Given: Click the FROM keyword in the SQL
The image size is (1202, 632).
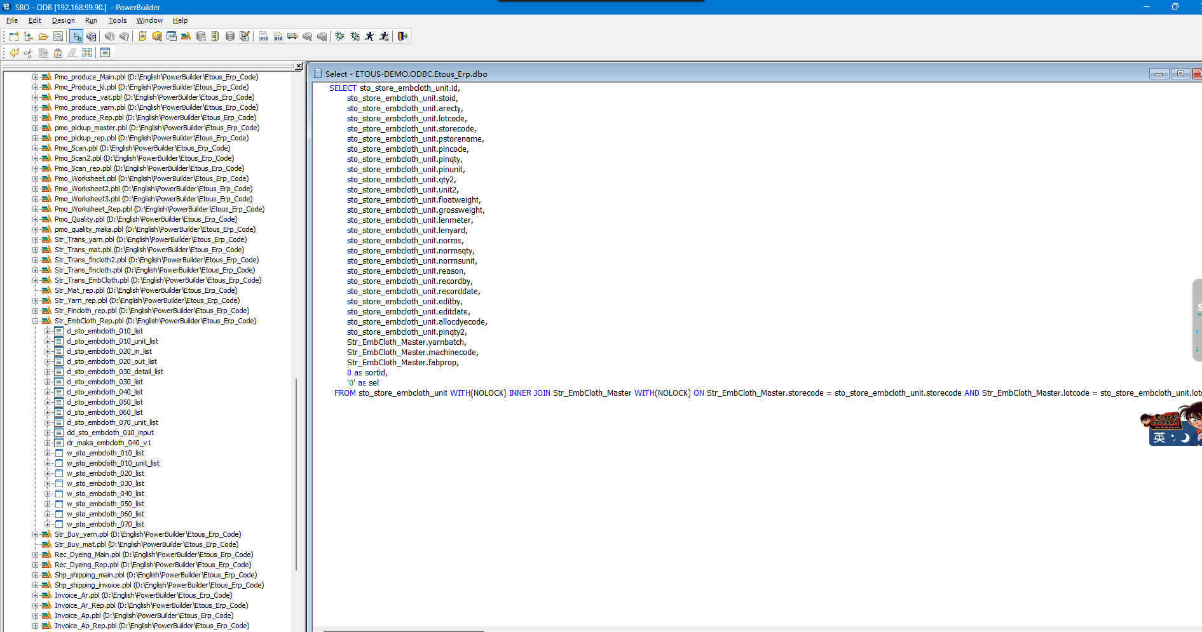Looking at the screenshot, I should click(x=345, y=393).
